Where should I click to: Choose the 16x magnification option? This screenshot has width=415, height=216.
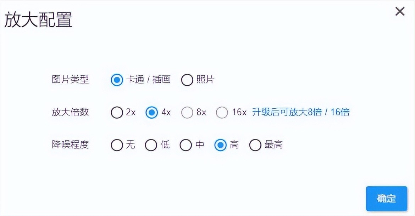coord(222,113)
